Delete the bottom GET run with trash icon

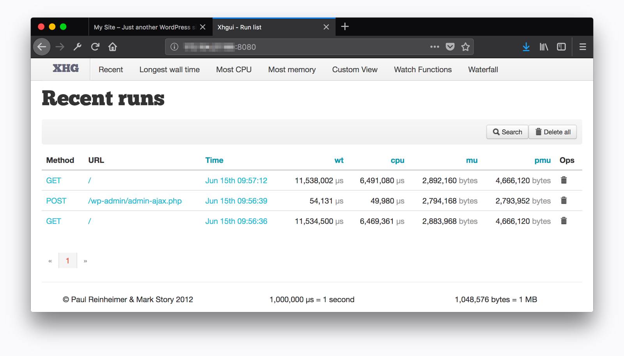pos(564,221)
